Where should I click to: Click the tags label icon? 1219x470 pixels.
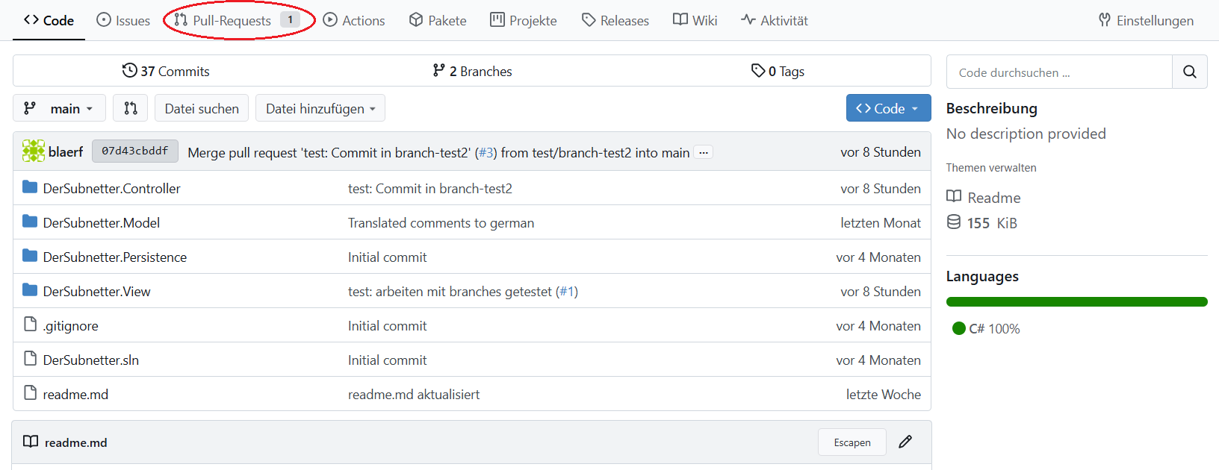(758, 71)
